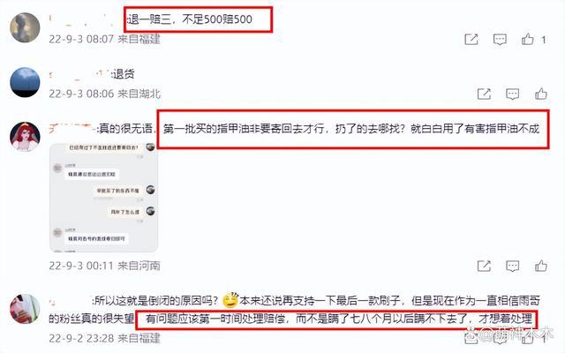This screenshot has height=353, width=565.
Task: Click the 22-9-3 08:06 来自湖北 timestamp
Action: (104, 94)
